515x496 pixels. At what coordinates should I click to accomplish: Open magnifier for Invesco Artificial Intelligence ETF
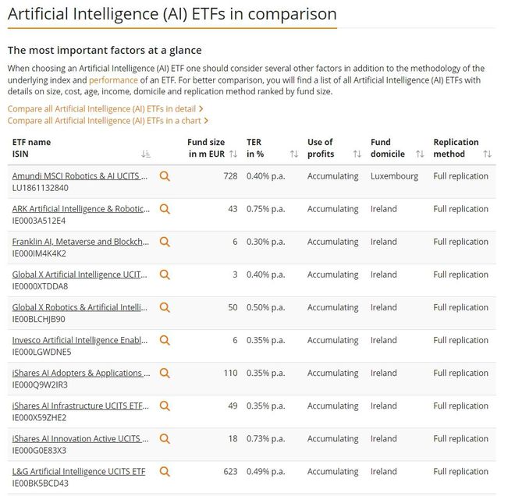pyautogui.click(x=165, y=340)
